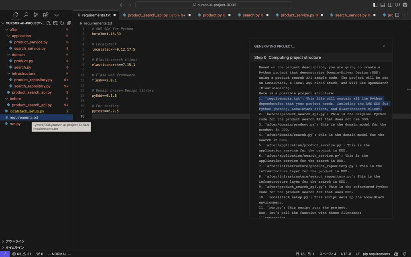This screenshot has height=257, width=411.
Task: Switch to the requirements.txt tab
Action: [x=96, y=15]
